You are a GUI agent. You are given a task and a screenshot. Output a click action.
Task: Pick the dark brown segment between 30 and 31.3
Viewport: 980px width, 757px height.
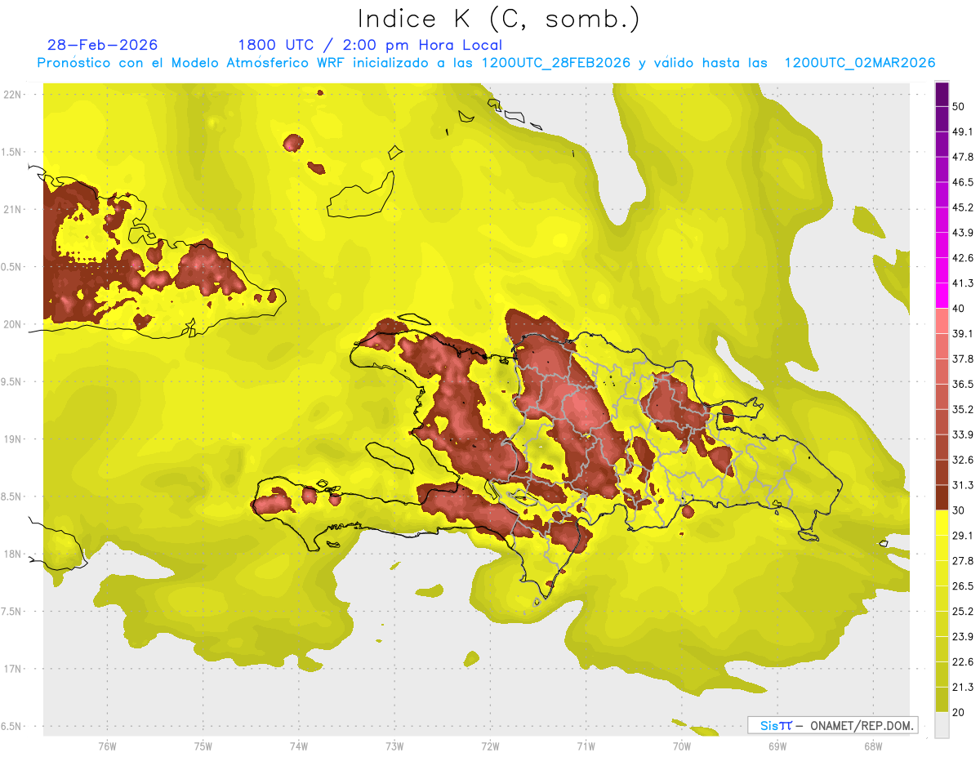pyautogui.click(x=942, y=497)
